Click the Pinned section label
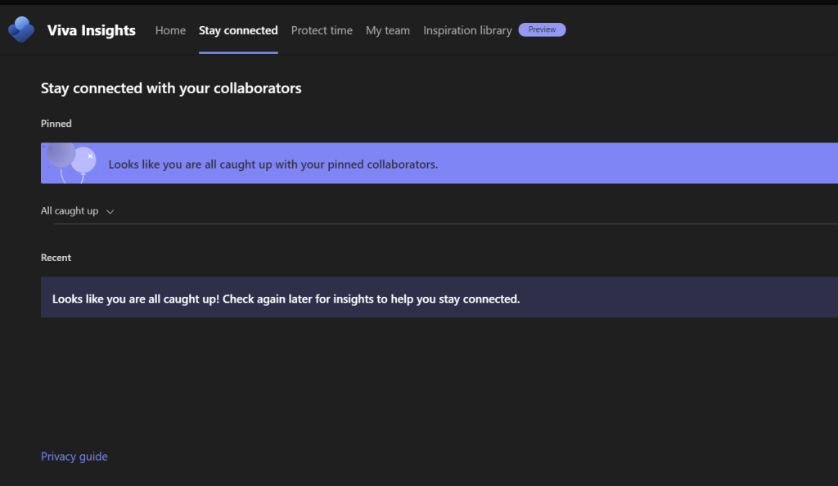 56,124
